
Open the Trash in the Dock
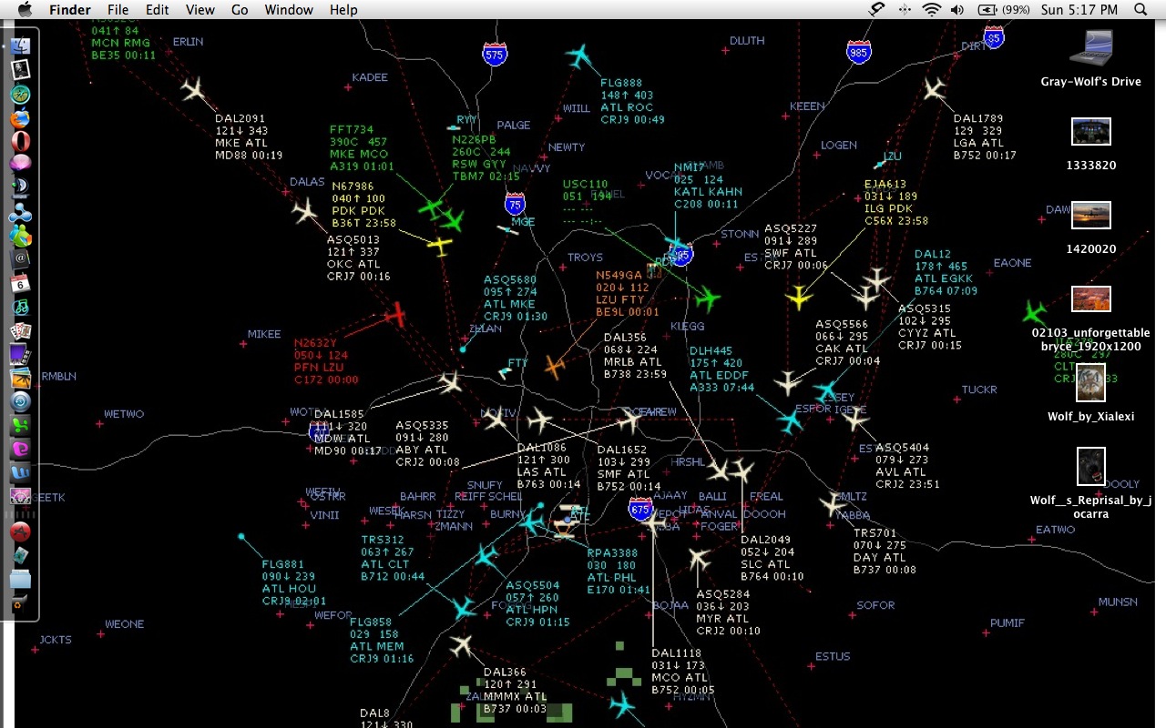pyautogui.click(x=17, y=602)
